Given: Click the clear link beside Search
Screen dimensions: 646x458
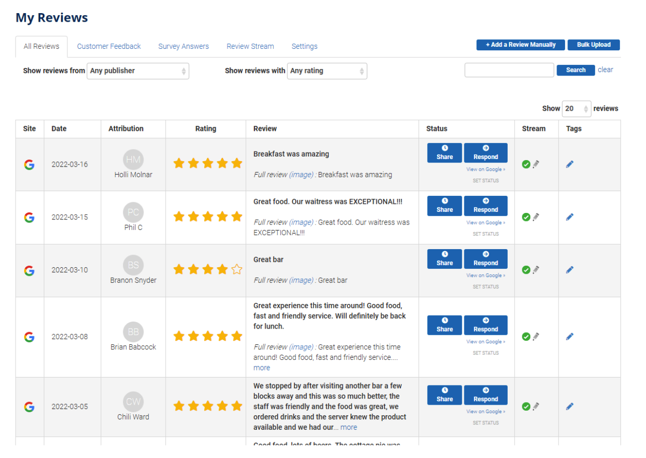Looking at the screenshot, I should coord(605,70).
